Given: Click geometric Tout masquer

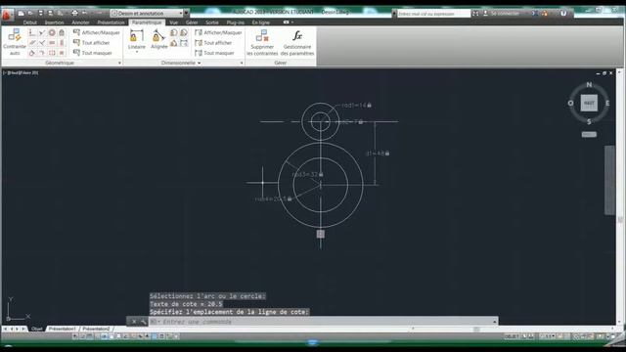Looking at the screenshot, I should coord(92,53).
